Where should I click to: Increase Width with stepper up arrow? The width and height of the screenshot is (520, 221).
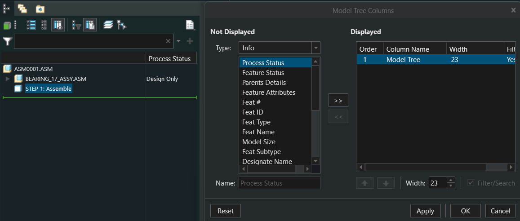coord(451,180)
